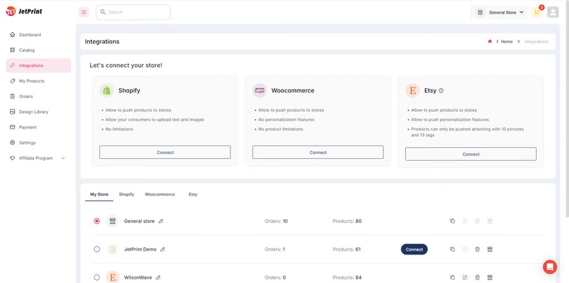Click the page vertical scrollbar

(x=567, y=109)
